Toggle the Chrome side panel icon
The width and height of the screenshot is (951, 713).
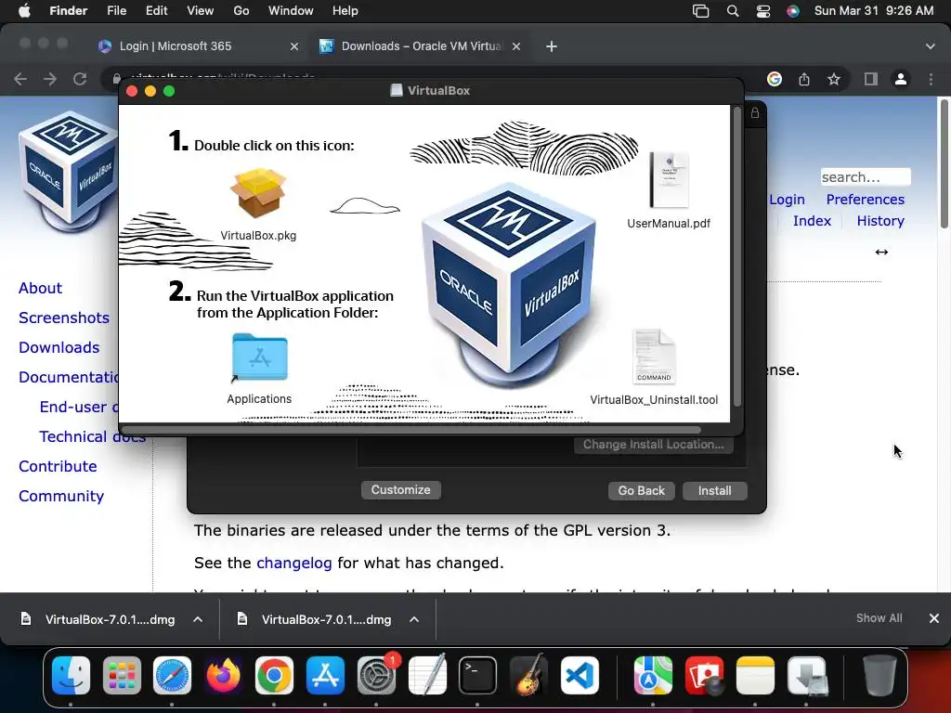pos(871,79)
